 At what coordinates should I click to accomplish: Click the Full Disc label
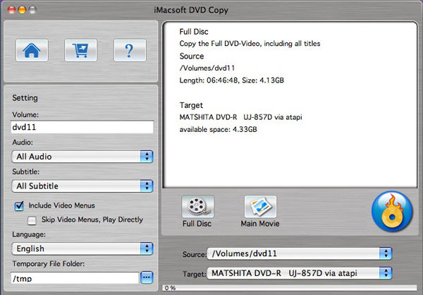coord(197,224)
